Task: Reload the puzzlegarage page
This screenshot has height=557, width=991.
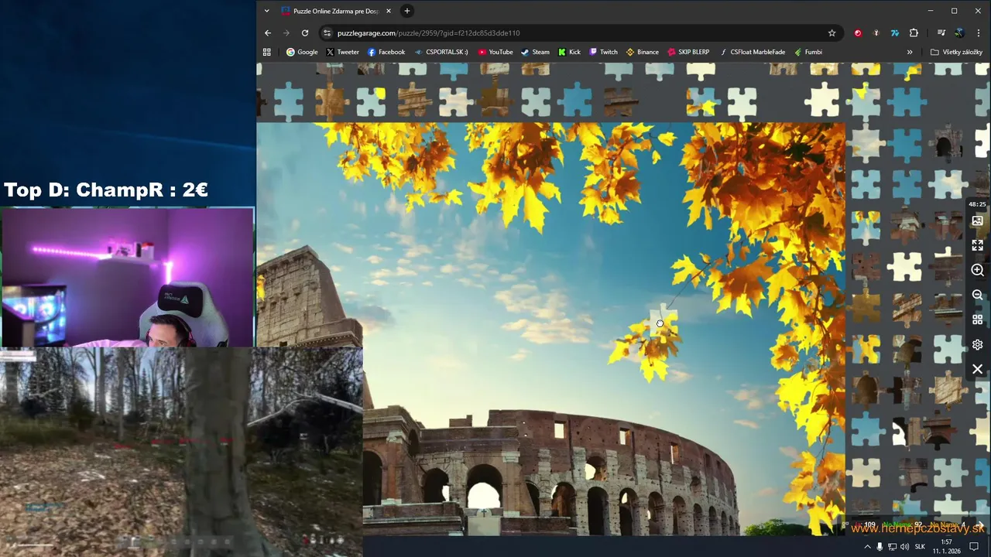Action: point(305,33)
